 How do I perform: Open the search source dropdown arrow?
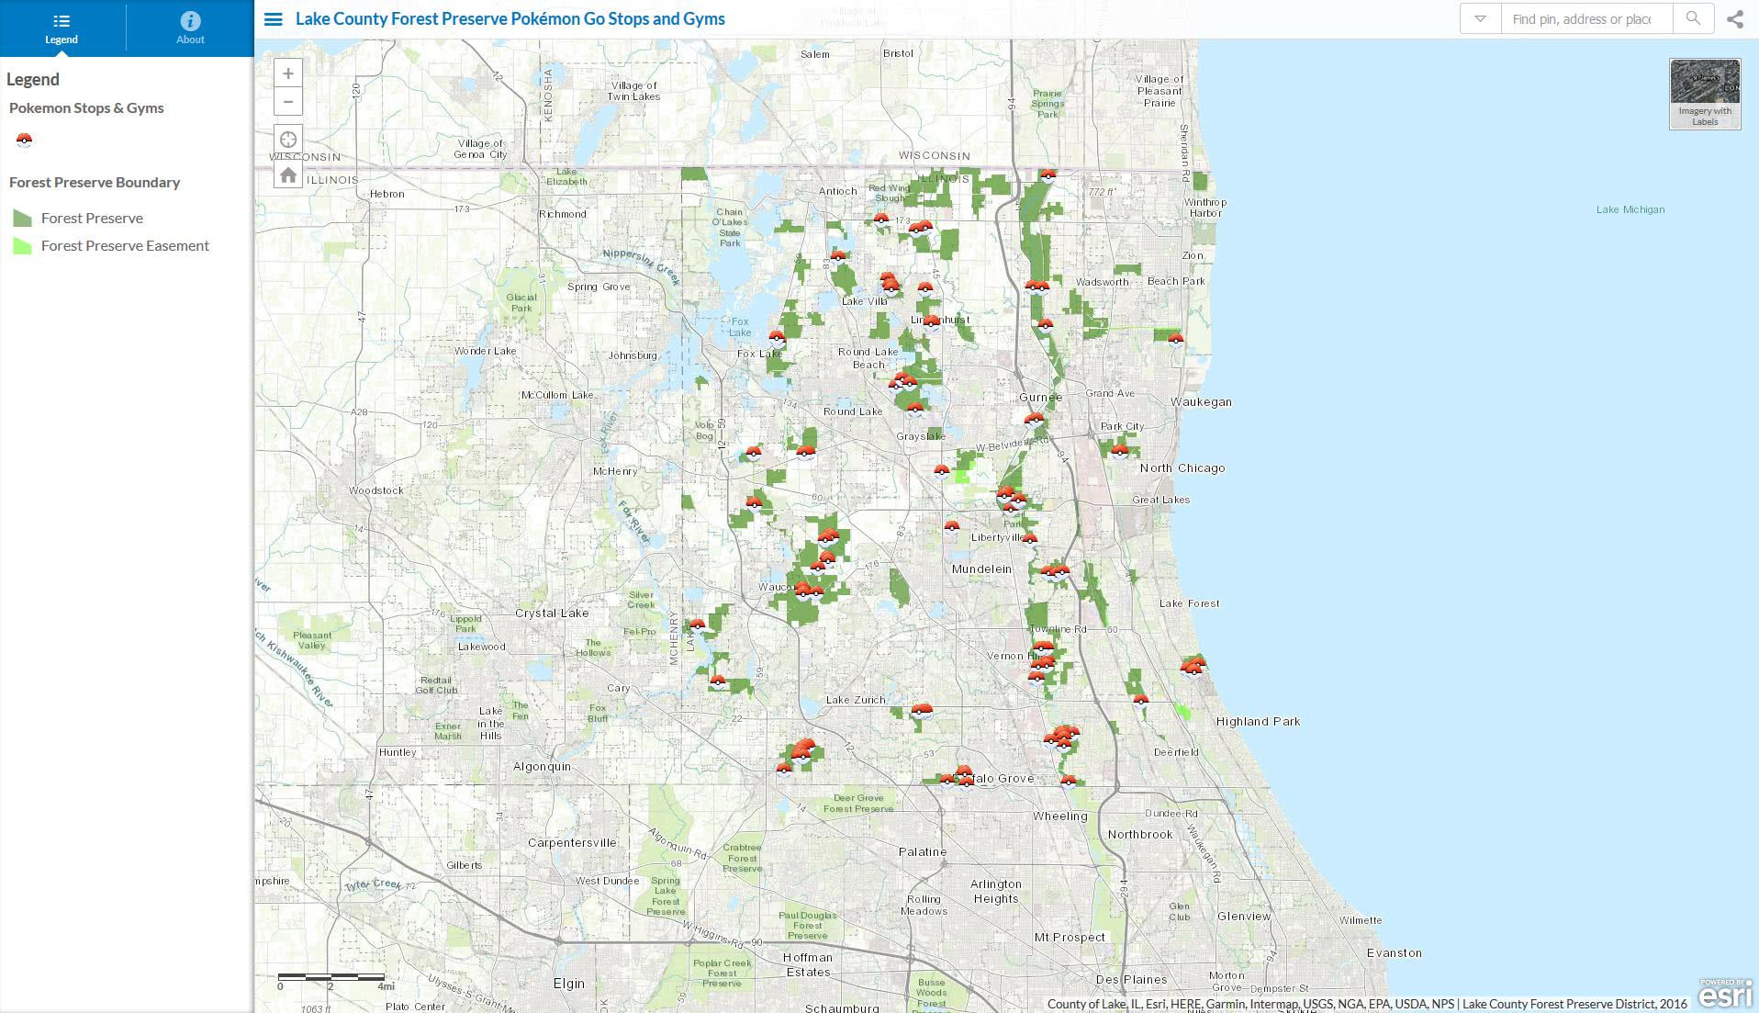click(1480, 19)
